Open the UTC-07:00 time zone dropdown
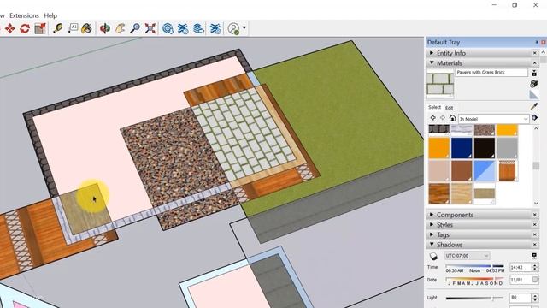The width and height of the screenshot is (547, 308). [x=468, y=256]
